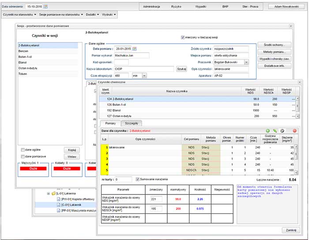This screenshot has width=309, height=240.
Task: Enable the 'dane ogólne' checkbox
Action: (22, 150)
